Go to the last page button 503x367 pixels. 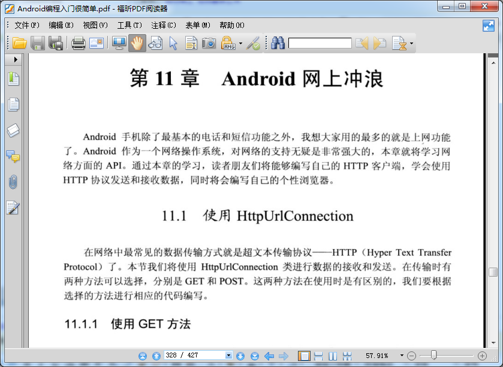click(255, 356)
